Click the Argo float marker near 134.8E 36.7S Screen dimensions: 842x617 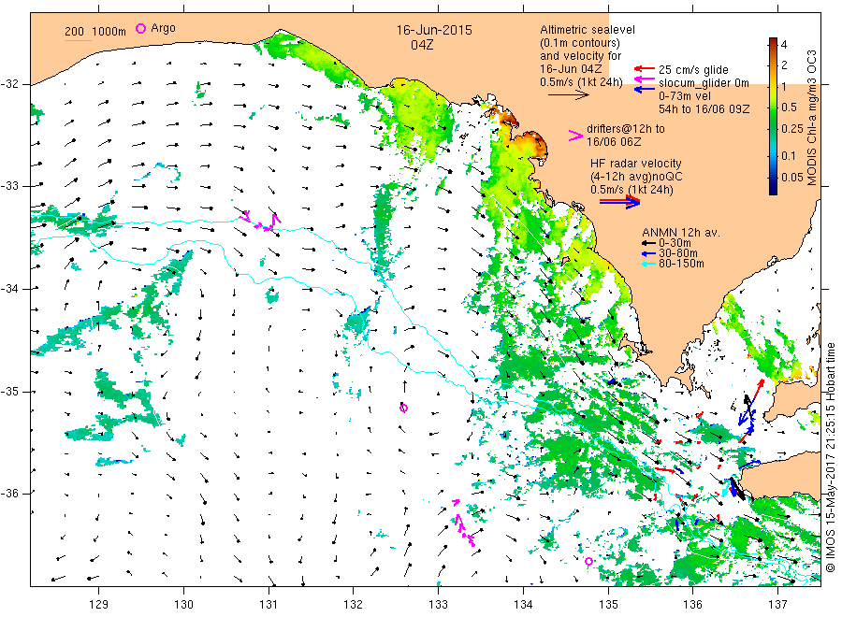pos(588,561)
